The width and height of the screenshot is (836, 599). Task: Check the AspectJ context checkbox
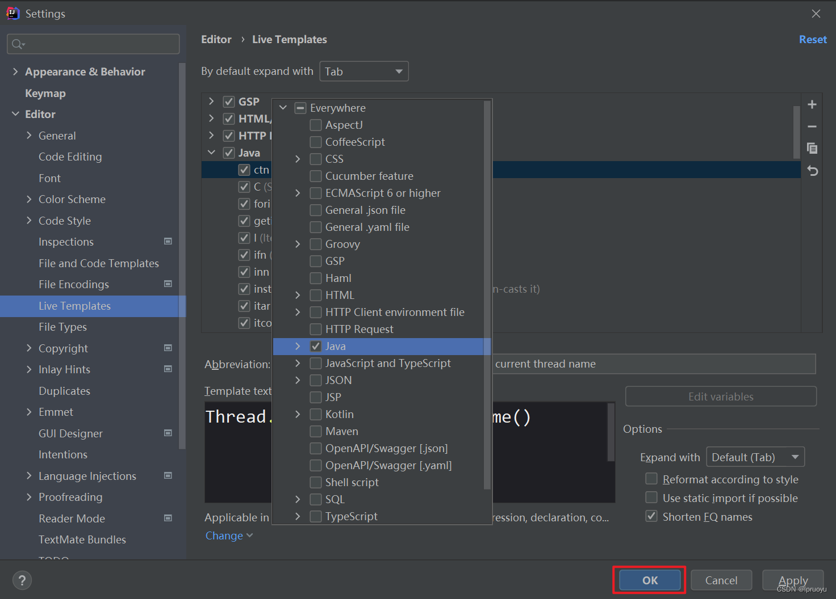[316, 125]
